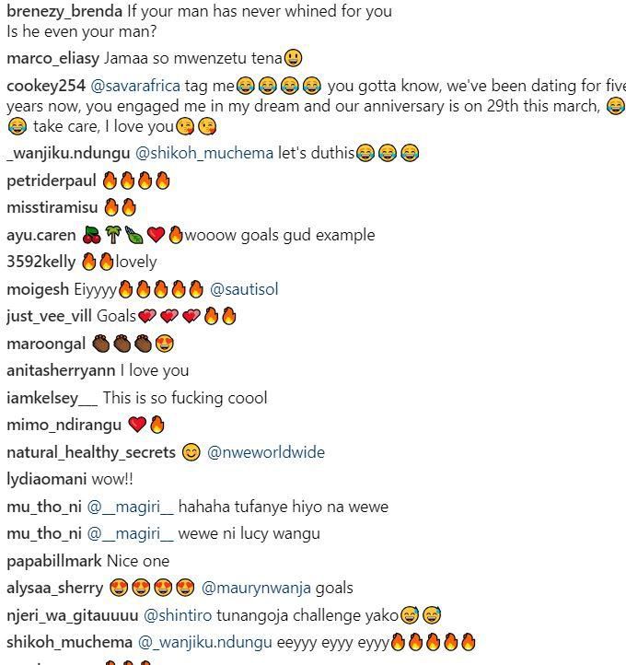Open the moigesh commenter profile
626x665 pixels.
point(38,289)
